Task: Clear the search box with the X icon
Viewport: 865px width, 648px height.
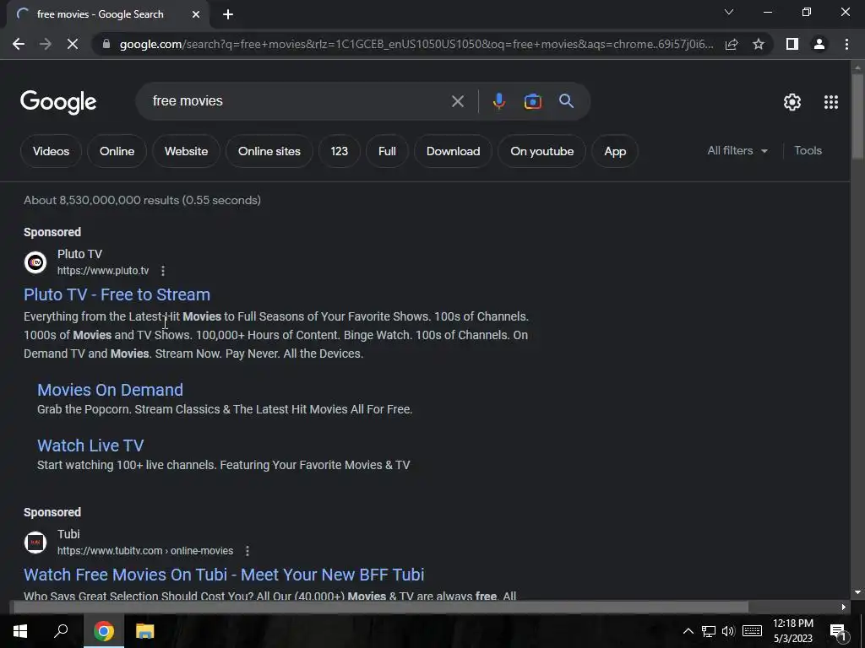Action: coord(457,101)
